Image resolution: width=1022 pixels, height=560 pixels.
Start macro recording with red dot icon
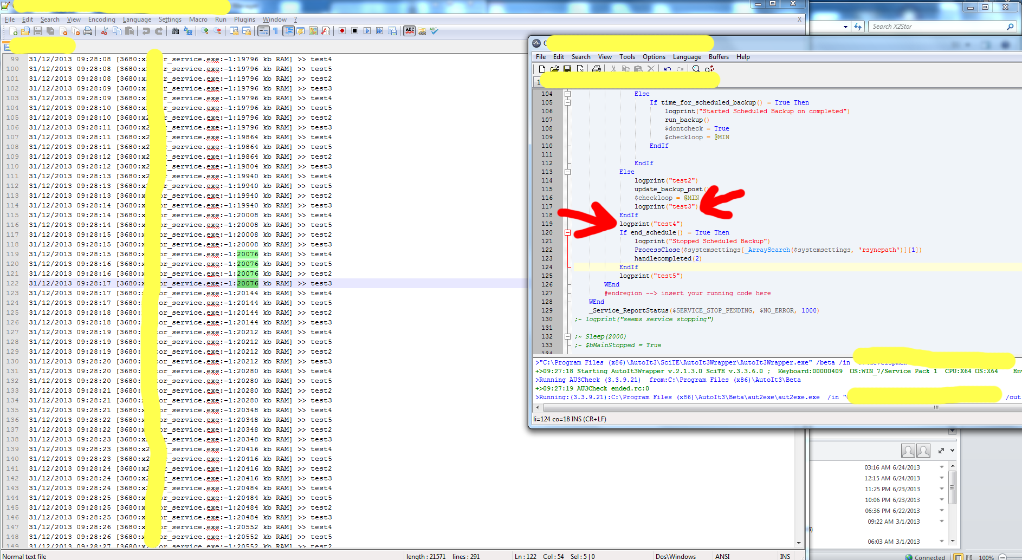click(x=342, y=31)
